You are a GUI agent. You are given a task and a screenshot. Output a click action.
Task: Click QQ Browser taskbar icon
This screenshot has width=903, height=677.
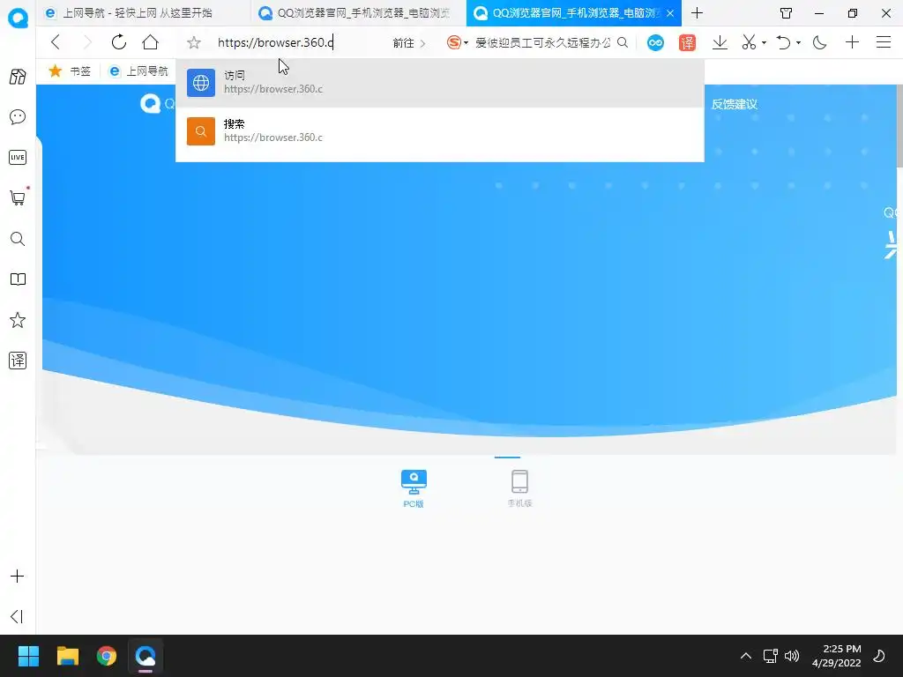[146, 656]
